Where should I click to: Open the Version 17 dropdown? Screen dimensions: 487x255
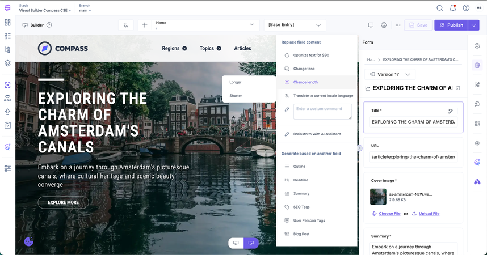[390, 74]
